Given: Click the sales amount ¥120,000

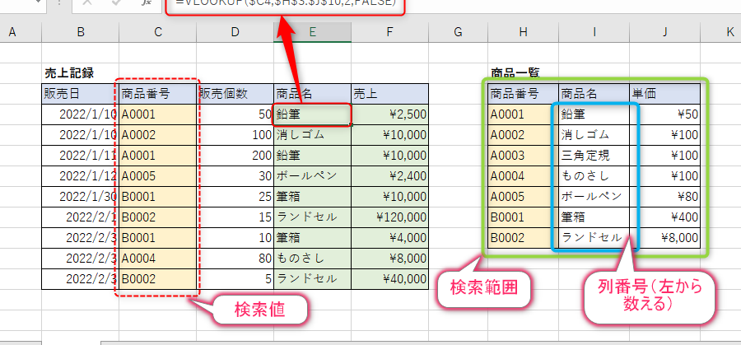Looking at the screenshot, I should tap(390, 217).
